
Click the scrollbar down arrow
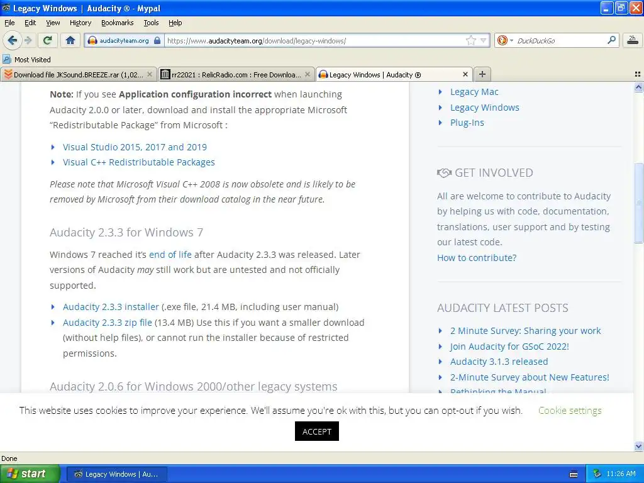[x=638, y=446]
